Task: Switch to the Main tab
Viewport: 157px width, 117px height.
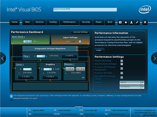Action: [x=27, y=22]
